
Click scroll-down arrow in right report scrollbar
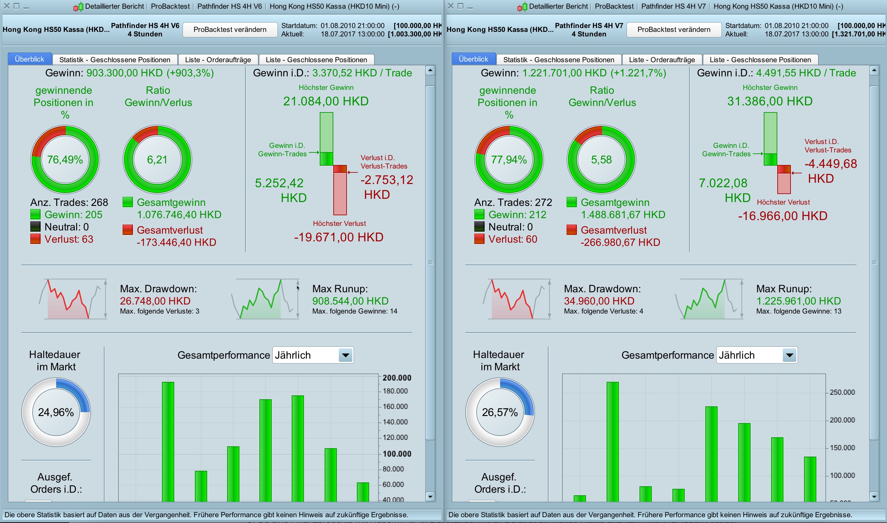pos(874,497)
